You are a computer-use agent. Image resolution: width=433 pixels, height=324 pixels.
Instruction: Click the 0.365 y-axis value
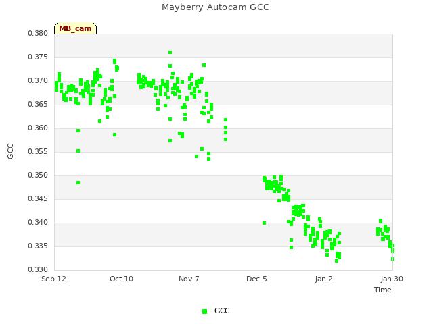click(38, 104)
